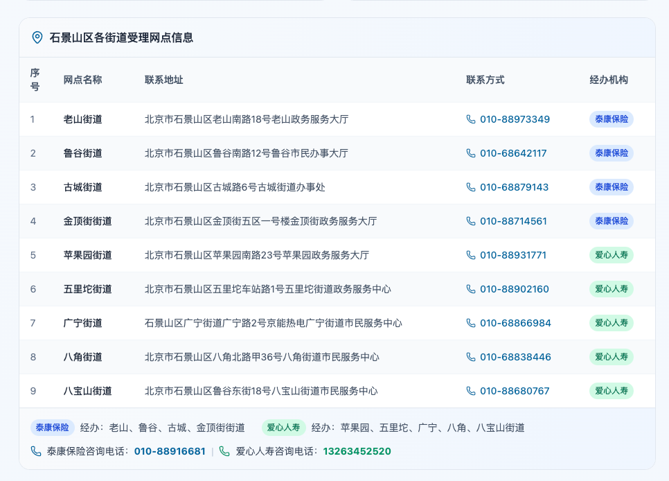This screenshot has height=481, width=669.
Task: Select the green 爱心人寿 legend tag in footer
Action: point(283,428)
